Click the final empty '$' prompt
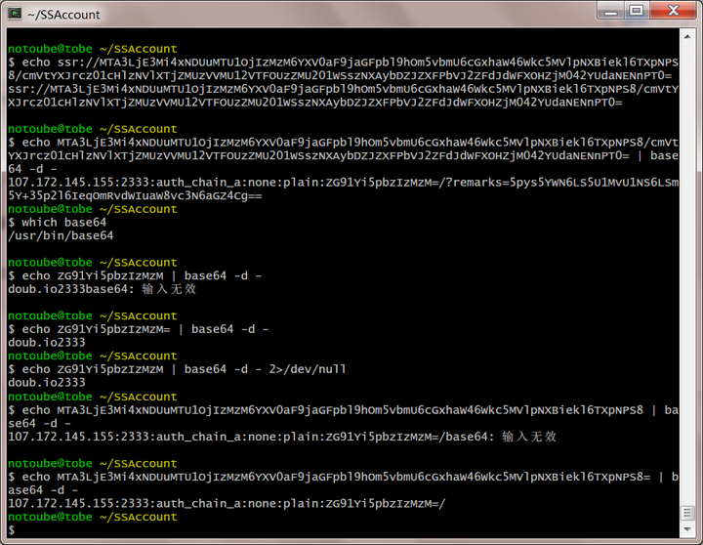This screenshot has height=545, width=703. pos(12,530)
